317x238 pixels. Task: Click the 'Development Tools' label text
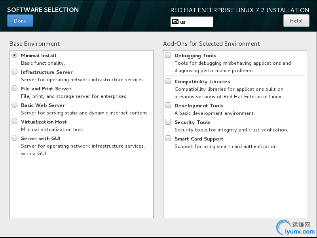coord(199,106)
